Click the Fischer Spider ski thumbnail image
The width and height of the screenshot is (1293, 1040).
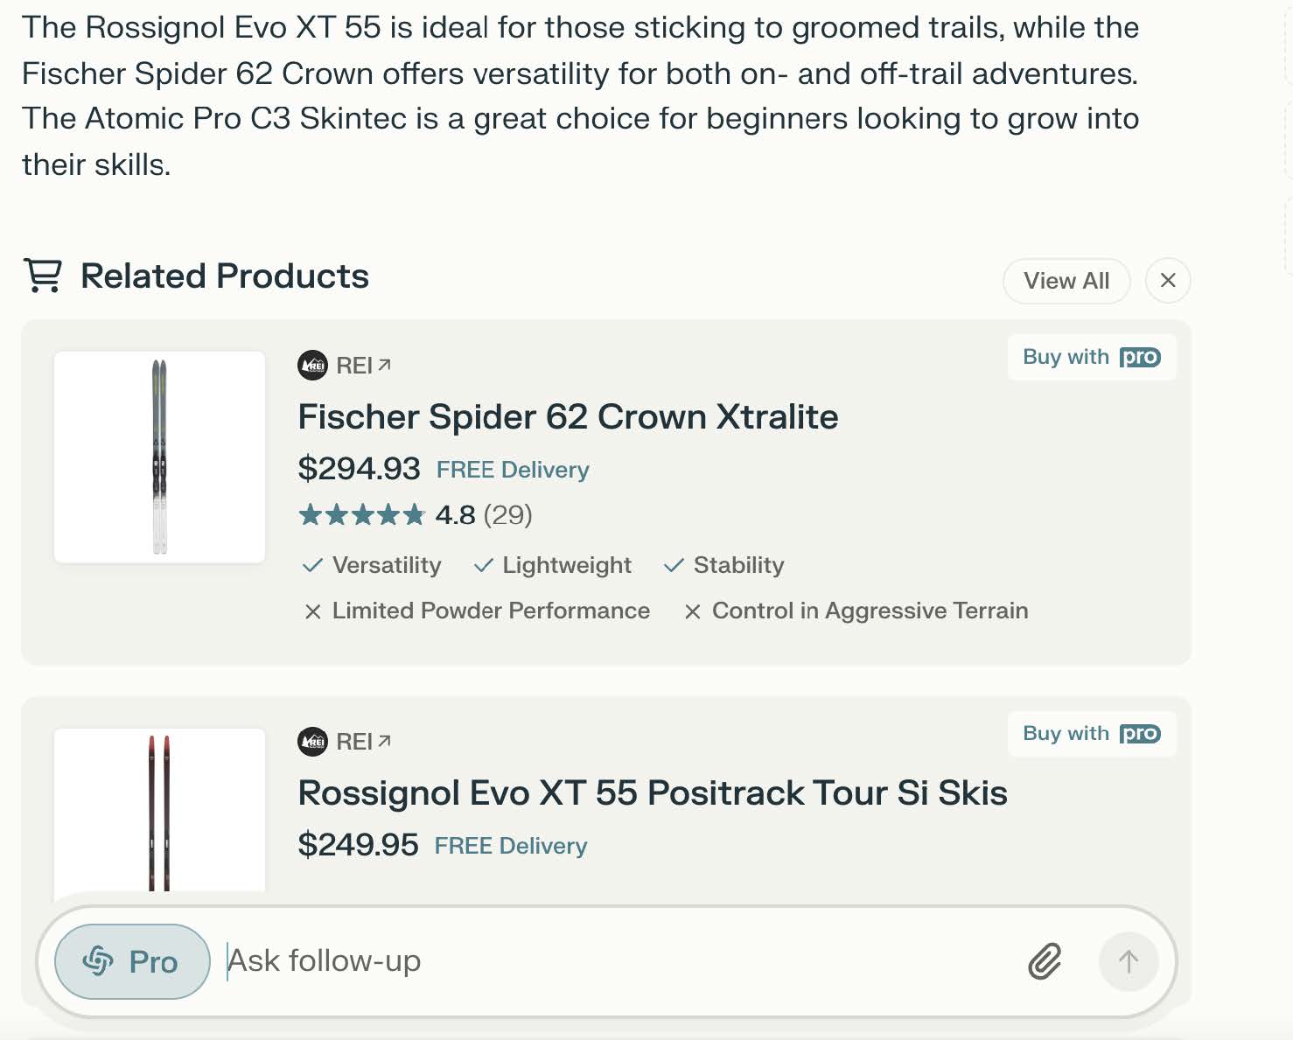click(159, 457)
